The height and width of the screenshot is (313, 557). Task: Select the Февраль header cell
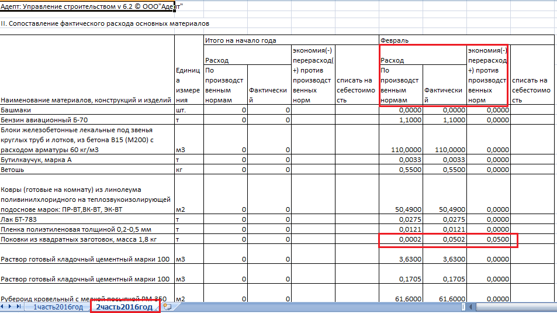[x=466, y=40]
